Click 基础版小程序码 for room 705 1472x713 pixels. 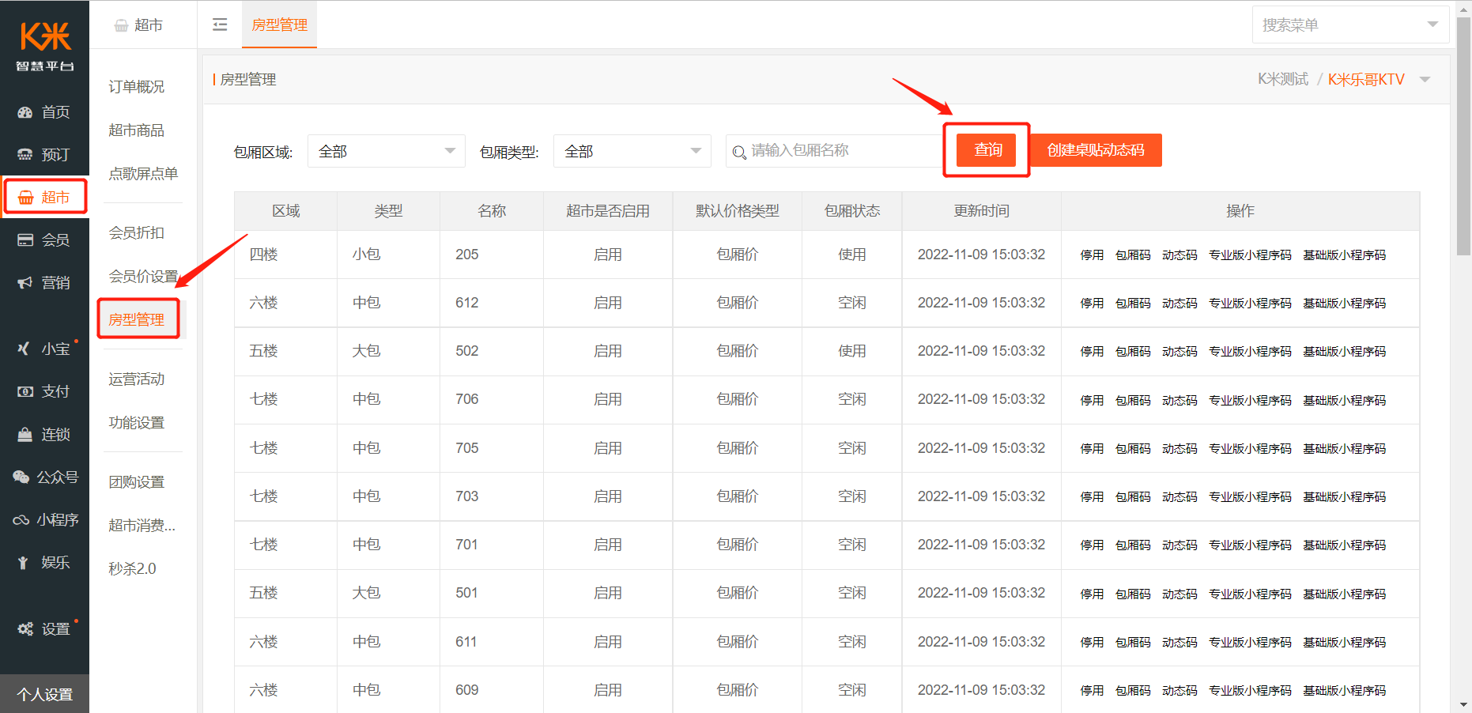pos(1345,449)
